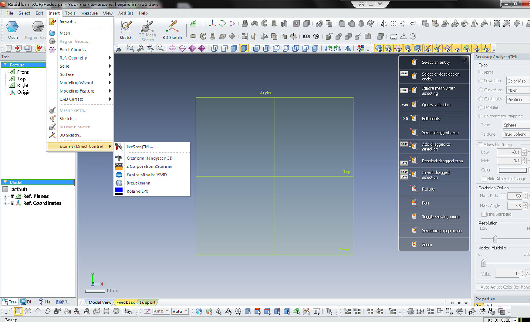This screenshot has height=322, width=530.
Task: Open the Tools menu
Action: [70, 13]
